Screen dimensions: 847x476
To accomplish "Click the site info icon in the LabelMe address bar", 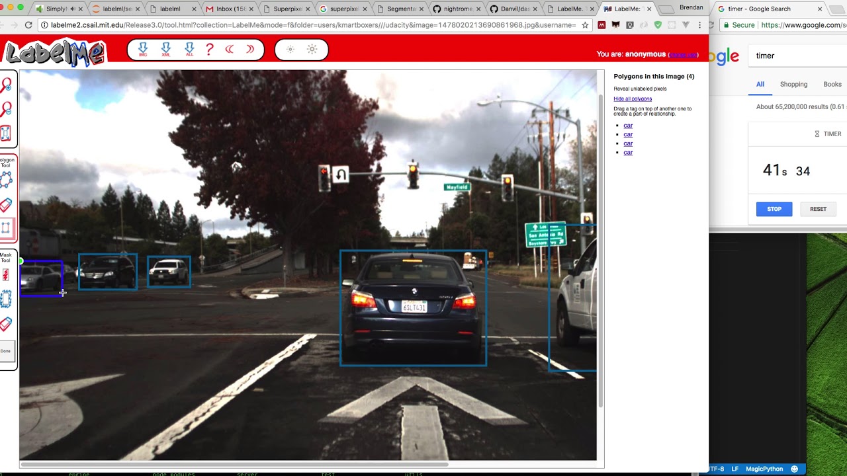I will coord(44,25).
